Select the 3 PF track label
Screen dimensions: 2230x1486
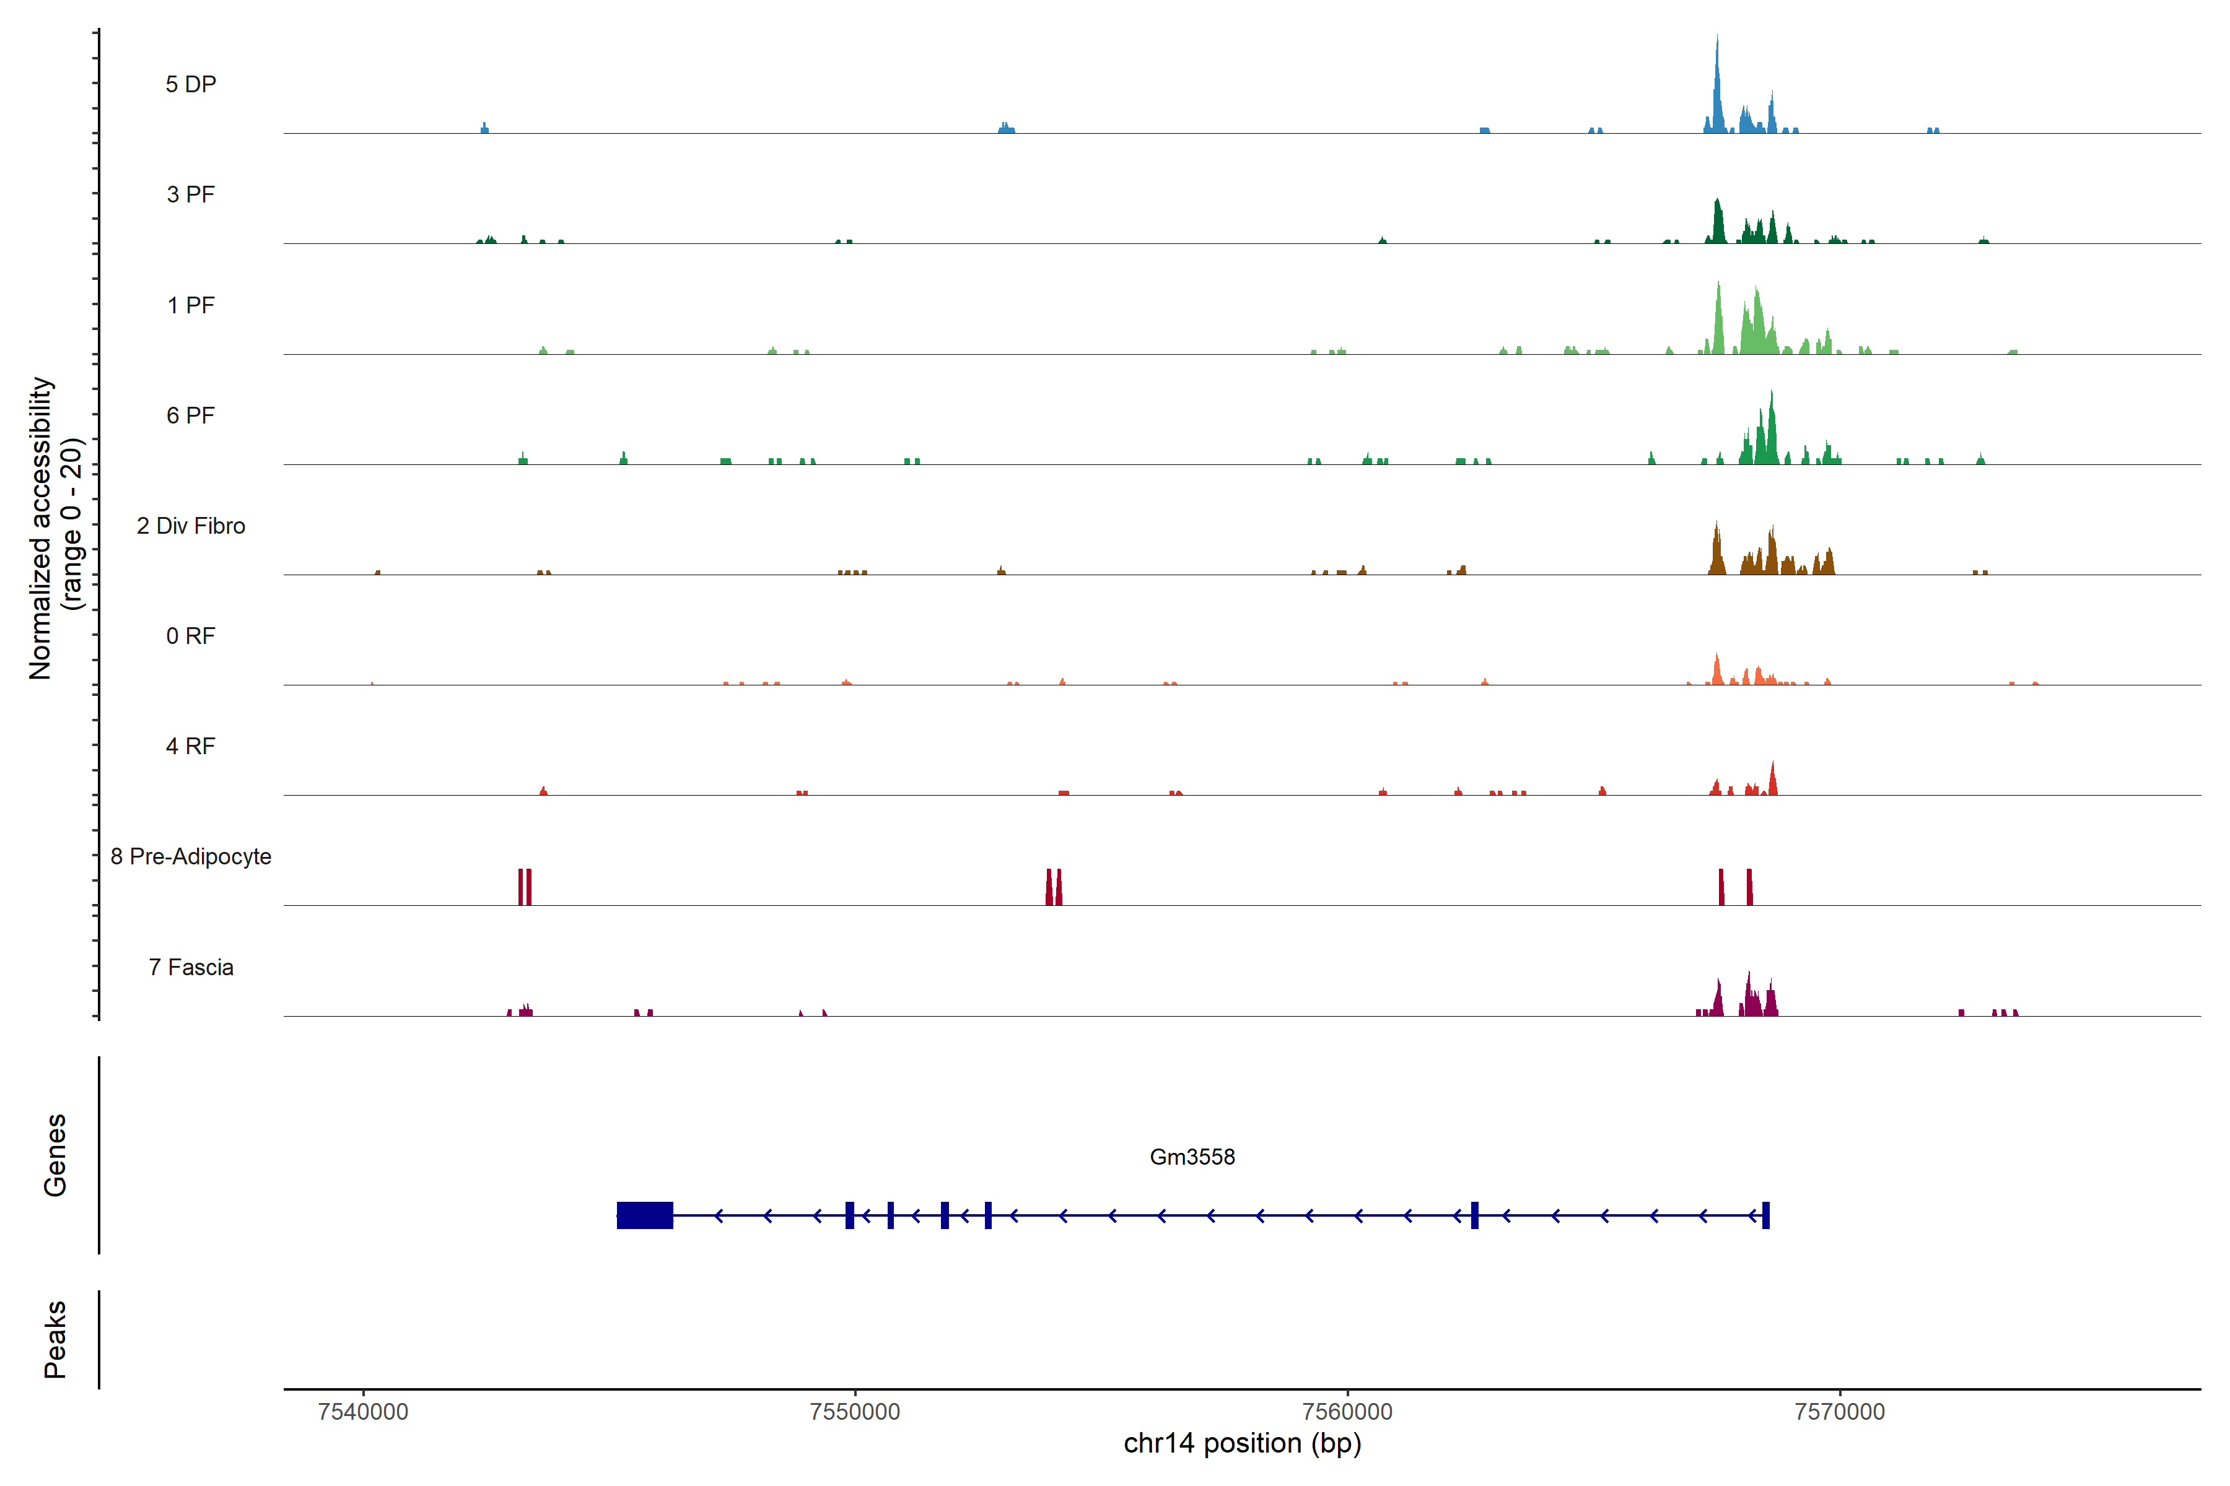pyautogui.click(x=191, y=194)
